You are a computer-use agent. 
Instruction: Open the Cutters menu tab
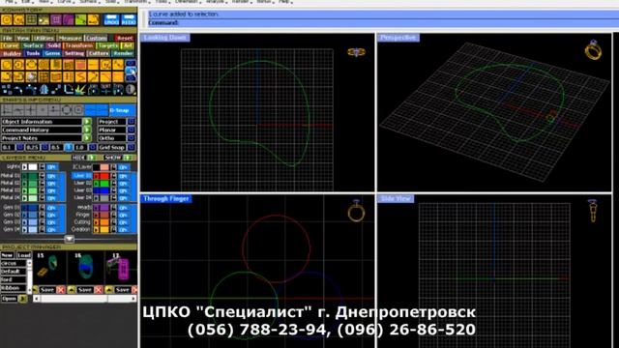pos(99,53)
